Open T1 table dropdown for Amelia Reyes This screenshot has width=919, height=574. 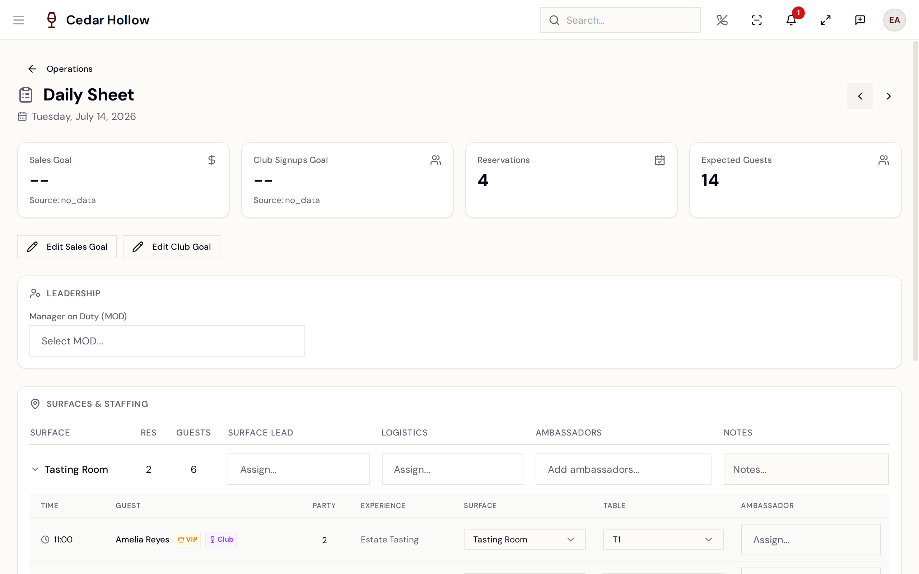663,540
